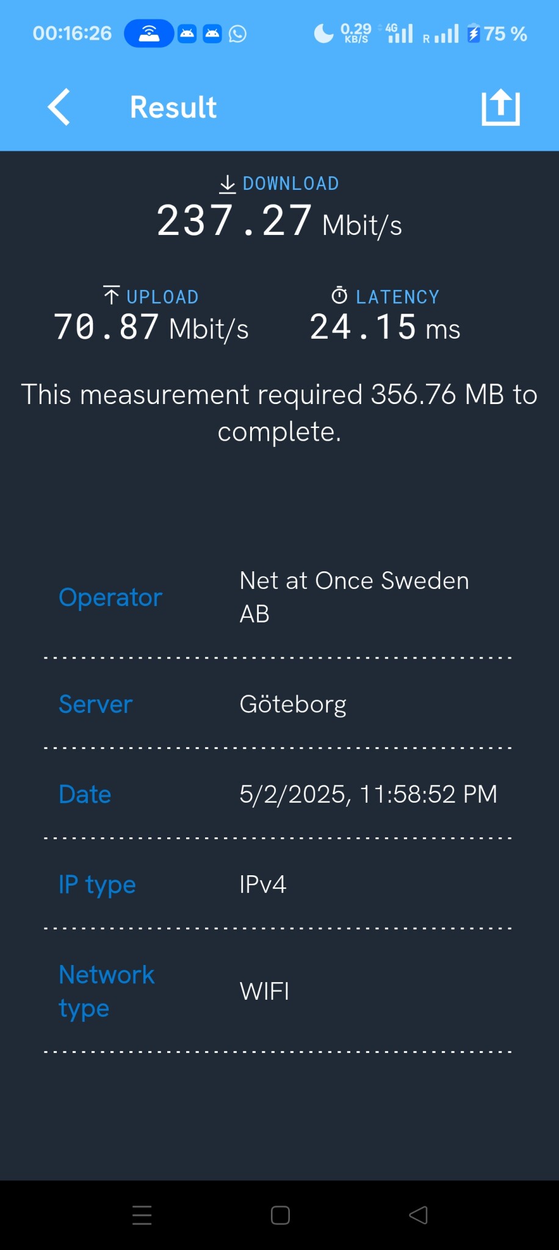559x1250 pixels.
Task: Tap the Date row 5/2/2025
Action: 279,794
